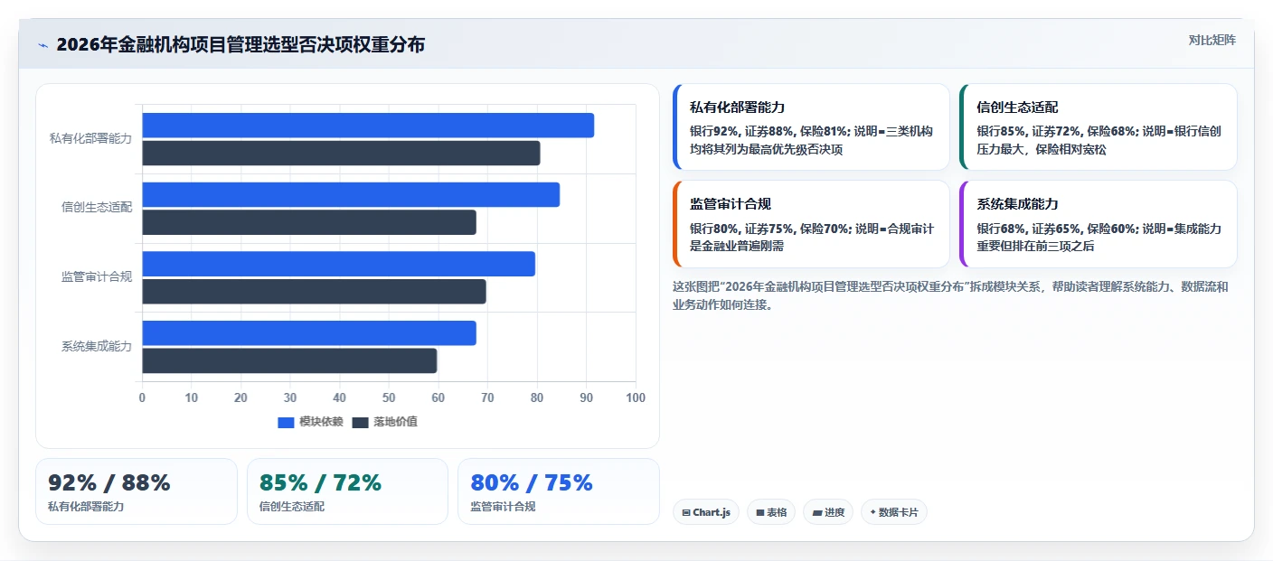Click text 银行92%, 证券88%, 保险81%
1273x561 pixels.
click(769, 131)
